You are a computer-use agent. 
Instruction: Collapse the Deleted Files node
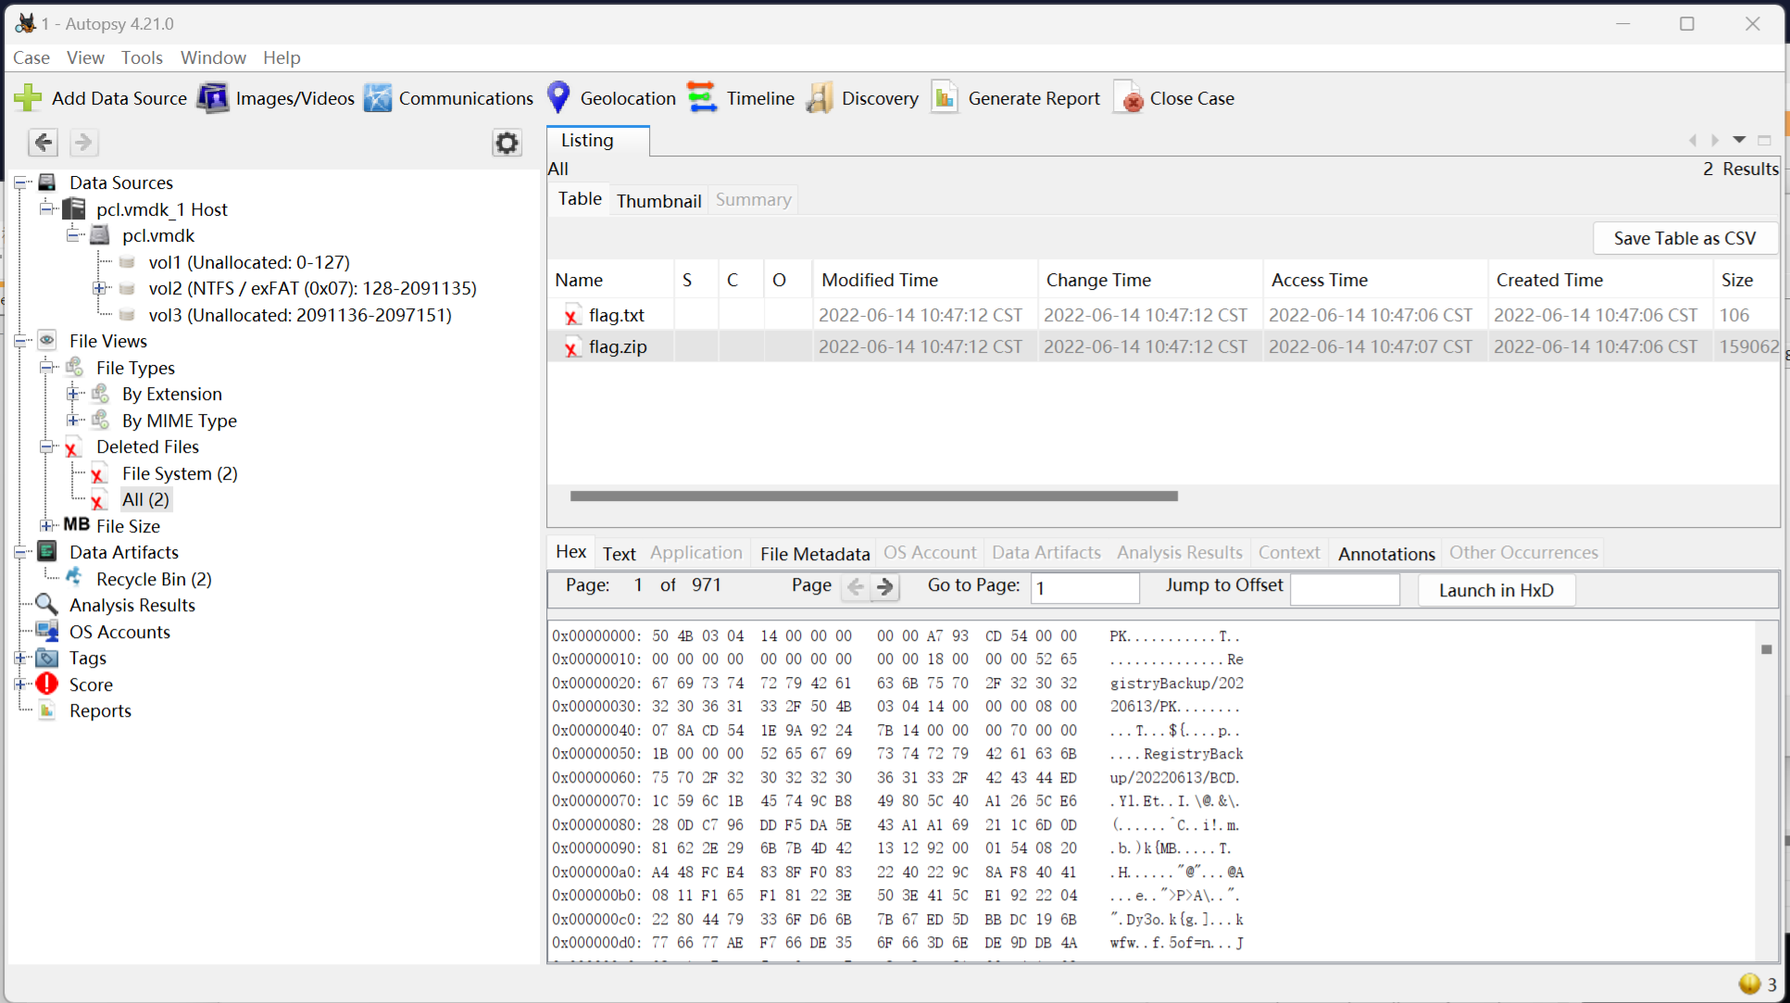[x=46, y=447]
